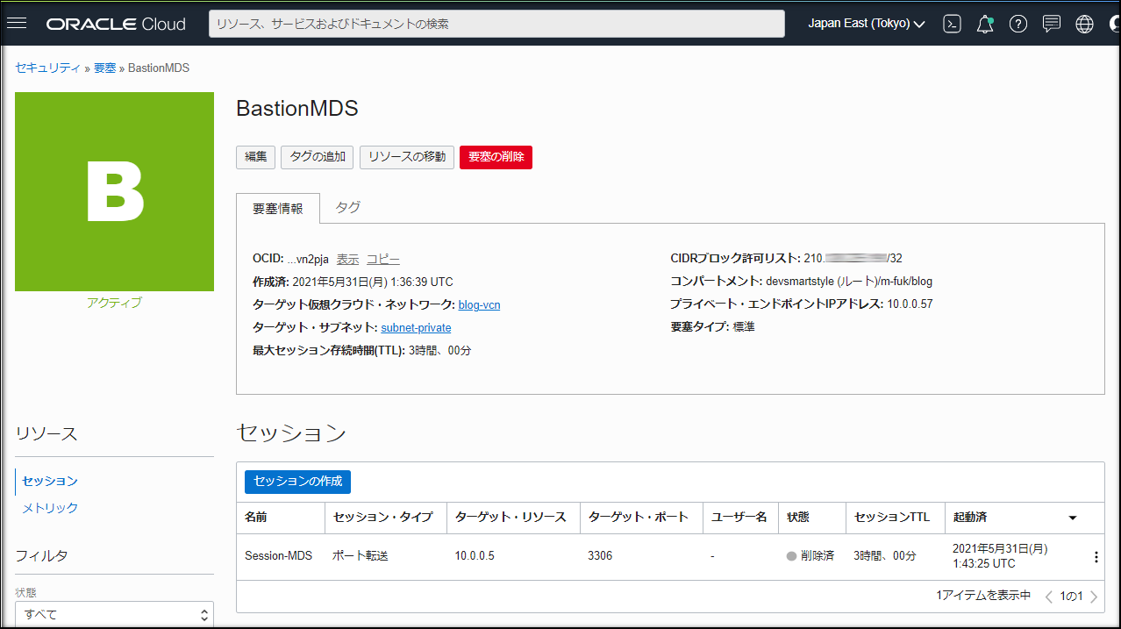Open the 状態 filter dropdown showing すべて
Viewport: 1121px width, 629px height.
point(115,614)
